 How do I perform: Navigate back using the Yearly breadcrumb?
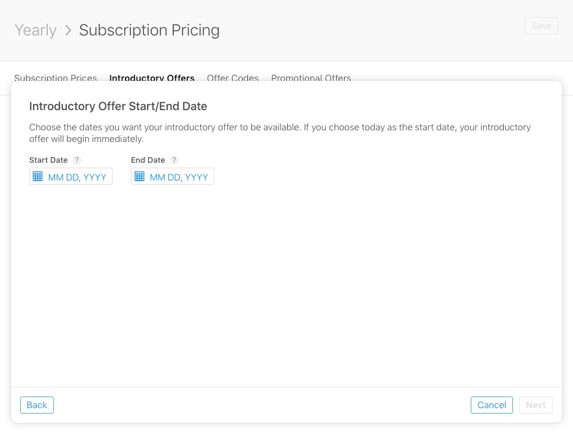[35, 29]
